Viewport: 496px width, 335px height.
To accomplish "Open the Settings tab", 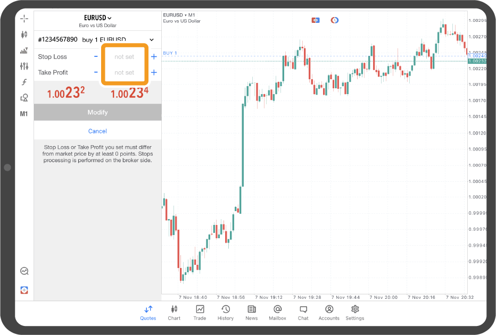I will (x=355, y=312).
